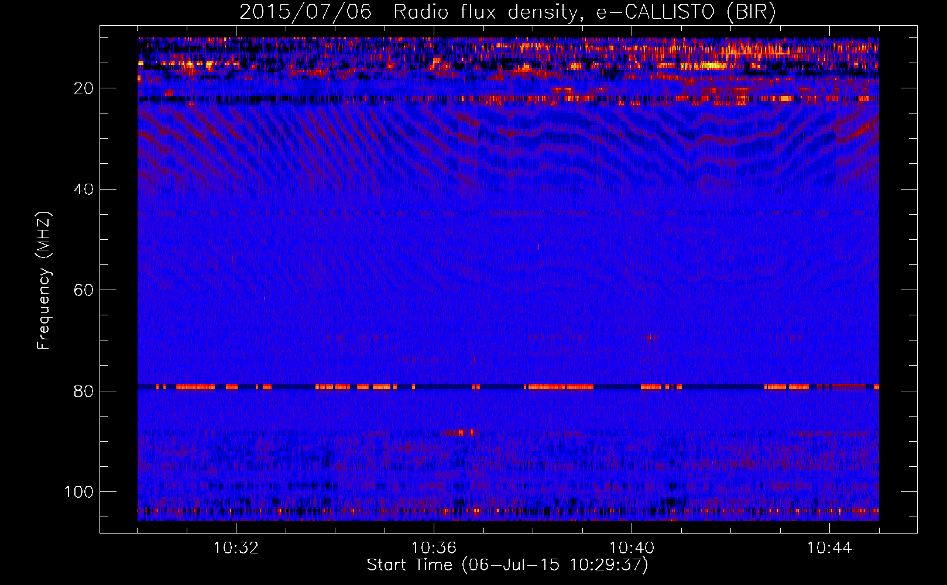Click the time tick label "10:44"

(x=829, y=548)
